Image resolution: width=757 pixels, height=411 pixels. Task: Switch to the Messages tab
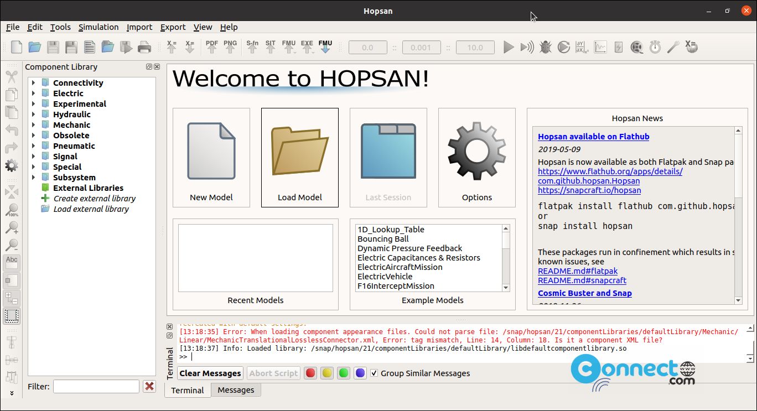pos(236,390)
